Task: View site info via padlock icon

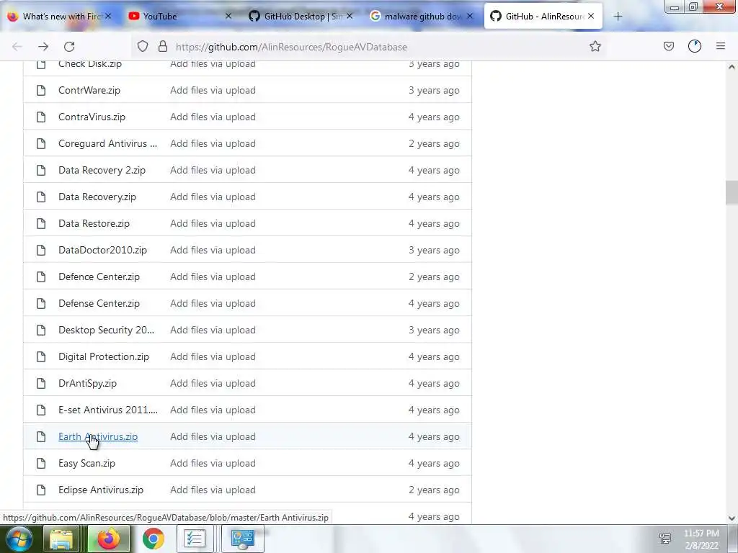Action: click(x=163, y=47)
